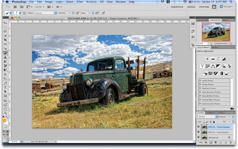This screenshot has width=238, height=149.
Task: Select the Gradient tool
Action: point(5,70)
